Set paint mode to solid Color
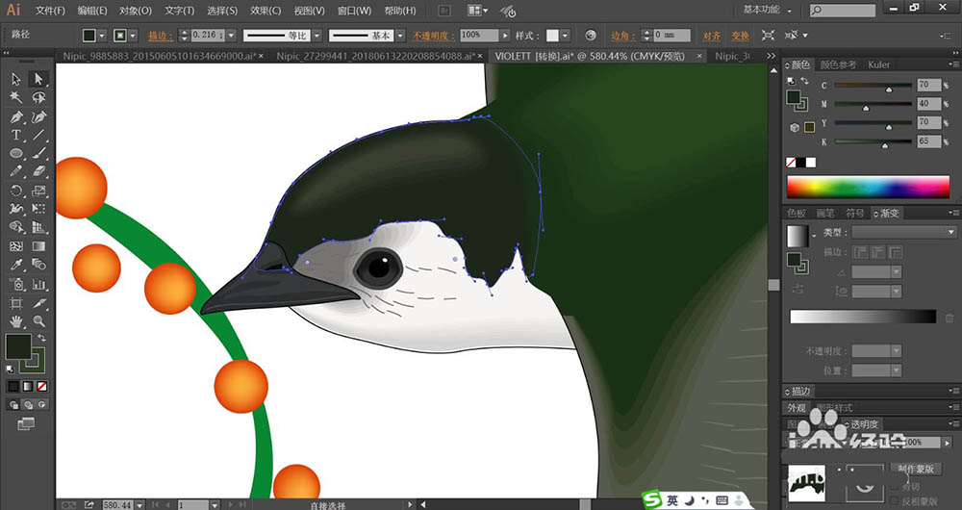Screen dimensions: 962x510 [x=13, y=386]
